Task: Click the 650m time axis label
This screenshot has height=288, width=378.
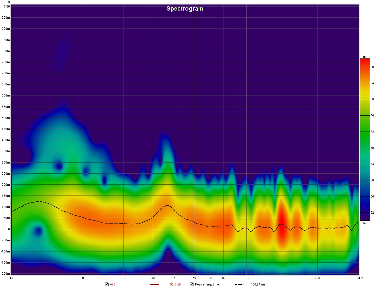Action: pyautogui.click(x=6, y=84)
